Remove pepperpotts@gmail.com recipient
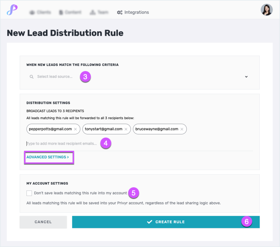Image resolution: width=280 pixels, height=247 pixels. (75, 129)
